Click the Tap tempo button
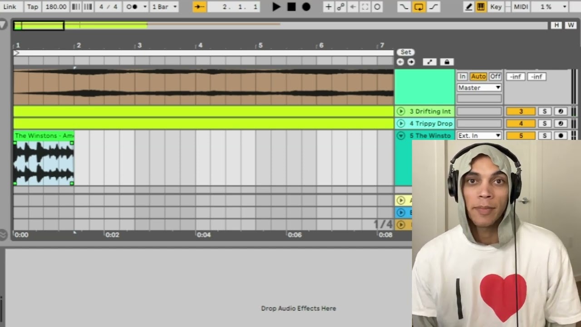 tap(33, 7)
